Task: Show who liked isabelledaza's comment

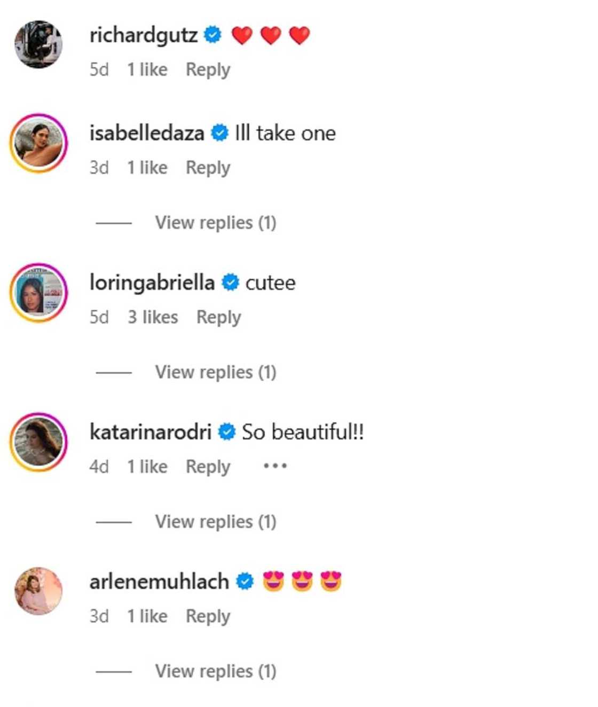Action: (x=147, y=168)
